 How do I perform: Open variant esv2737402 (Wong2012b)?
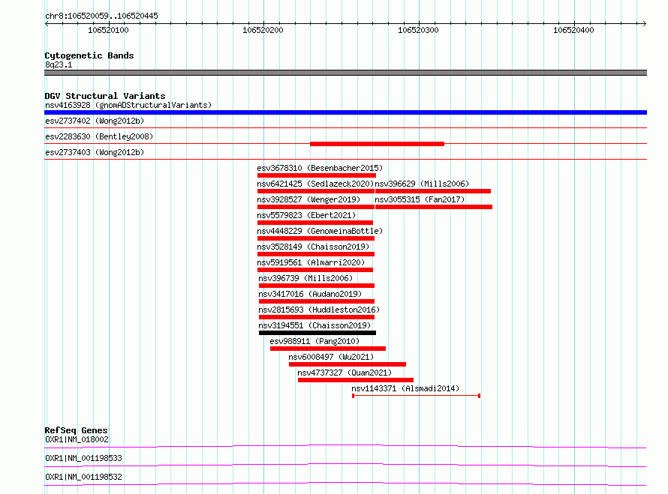[95, 121]
